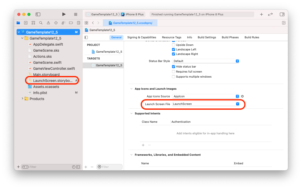Choose the iPhone 8 Plus destination
The height and width of the screenshot is (189, 302).
[x=132, y=14]
